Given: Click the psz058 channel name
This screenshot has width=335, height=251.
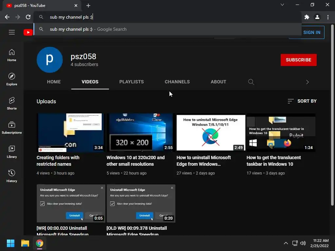Looking at the screenshot, I should pyautogui.click(x=83, y=57).
